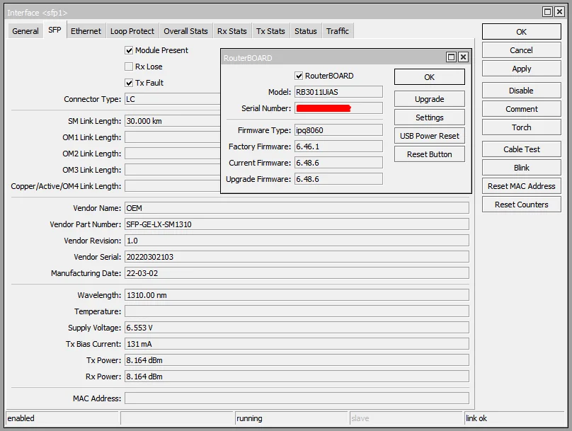This screenshot has width=572, height=431.
Task: Click the redacted Serial Number field
Action: pos(338,108)
